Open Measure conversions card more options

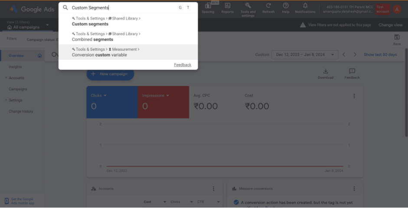pyautogui.click(x=354, y=189)
